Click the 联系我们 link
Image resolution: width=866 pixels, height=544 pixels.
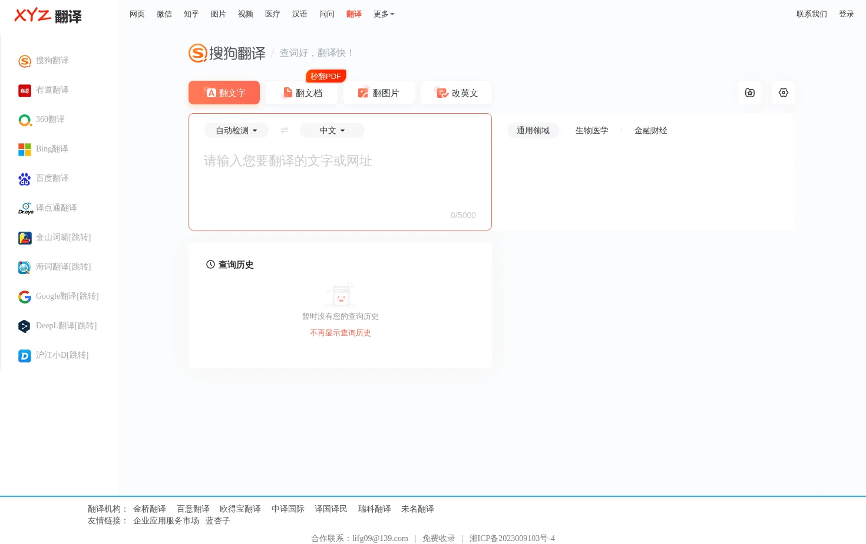pyautogui.click(x=812, y=14)
